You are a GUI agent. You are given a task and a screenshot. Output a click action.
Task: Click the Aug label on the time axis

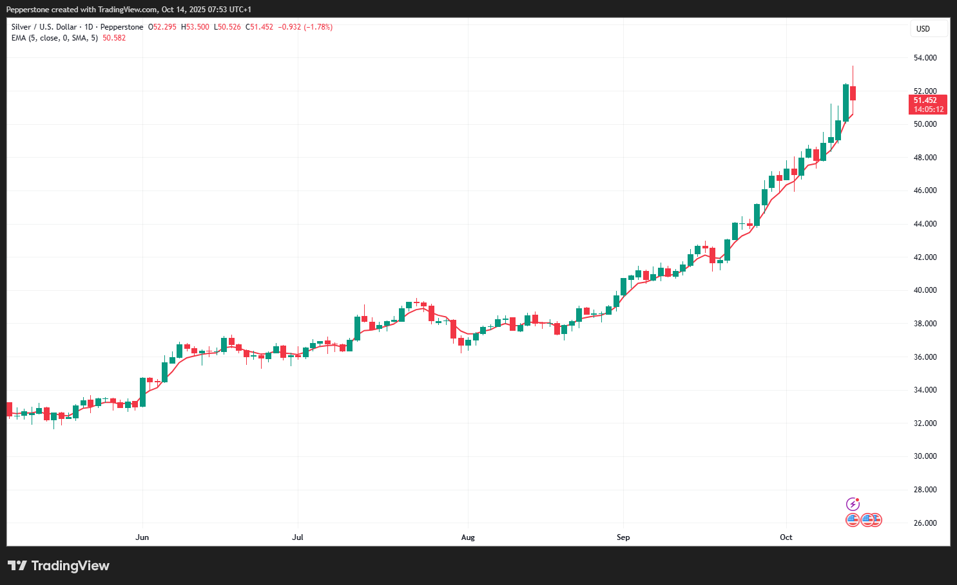pos(468,537)
